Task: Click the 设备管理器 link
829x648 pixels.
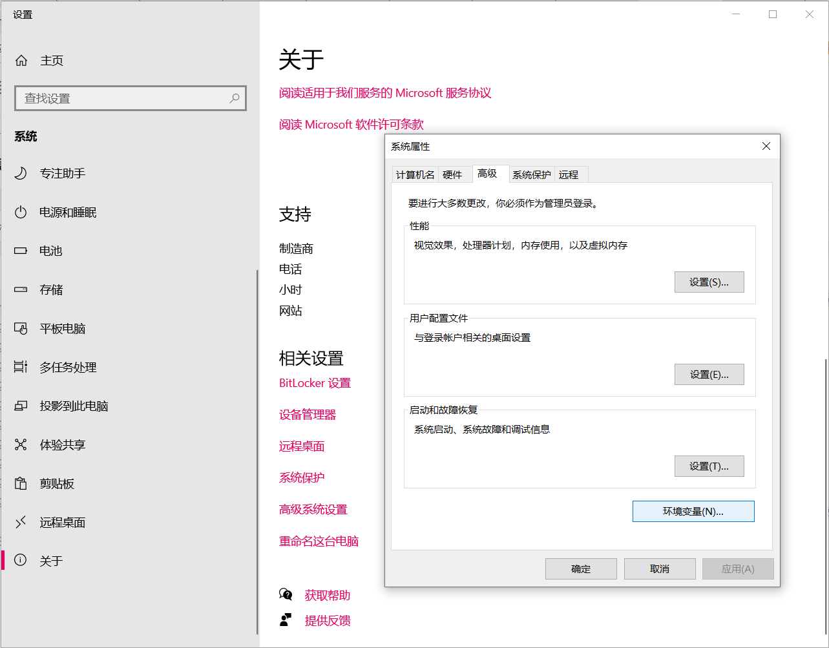Action: coord(308,415)
